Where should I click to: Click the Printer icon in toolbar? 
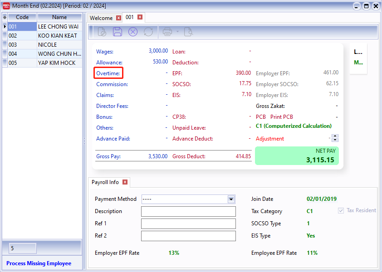167,32
